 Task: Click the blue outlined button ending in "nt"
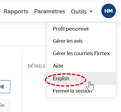pos(5,87)
